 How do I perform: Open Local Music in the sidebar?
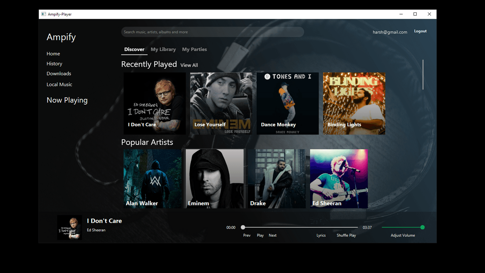click(x=59, y=85)
